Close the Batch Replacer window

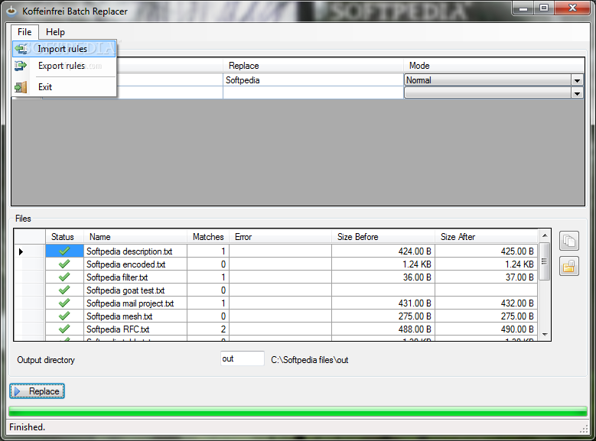572,8
